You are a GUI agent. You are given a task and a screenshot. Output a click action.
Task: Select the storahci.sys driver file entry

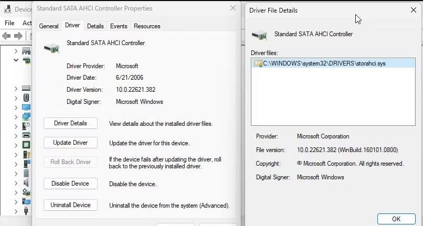[324, 63]
